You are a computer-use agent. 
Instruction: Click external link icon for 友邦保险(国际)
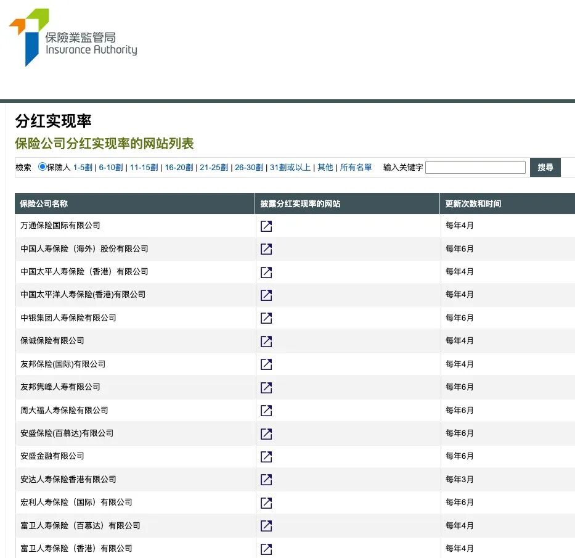[x=266, y=364]
